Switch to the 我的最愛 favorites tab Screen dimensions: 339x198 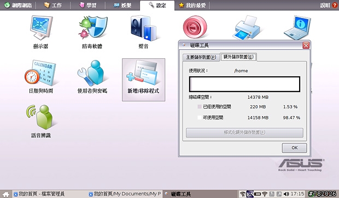tap(192, 5)
